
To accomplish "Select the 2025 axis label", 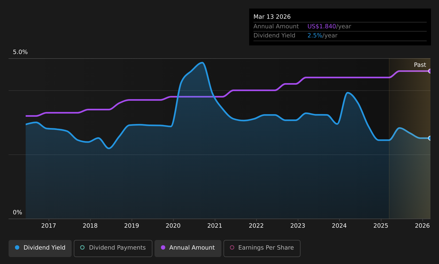I will [381, 226].
